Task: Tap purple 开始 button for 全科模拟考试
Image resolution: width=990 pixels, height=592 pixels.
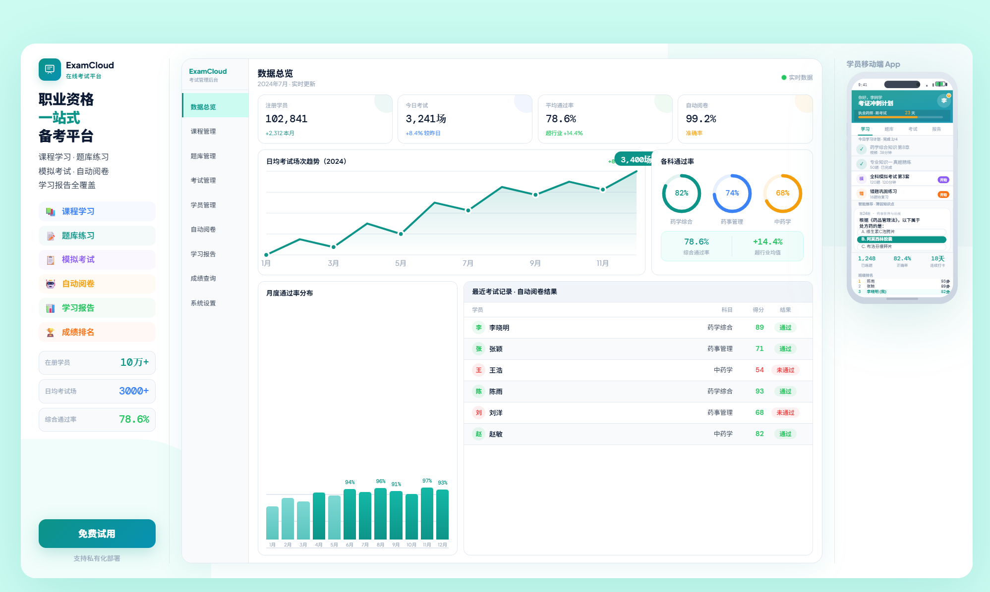Action: [943, 180]
